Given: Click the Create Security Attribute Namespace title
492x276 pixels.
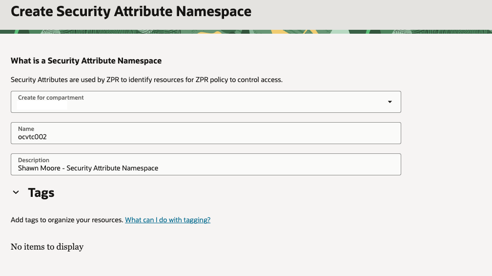Looking at the screenshot, I should point(131,12).
